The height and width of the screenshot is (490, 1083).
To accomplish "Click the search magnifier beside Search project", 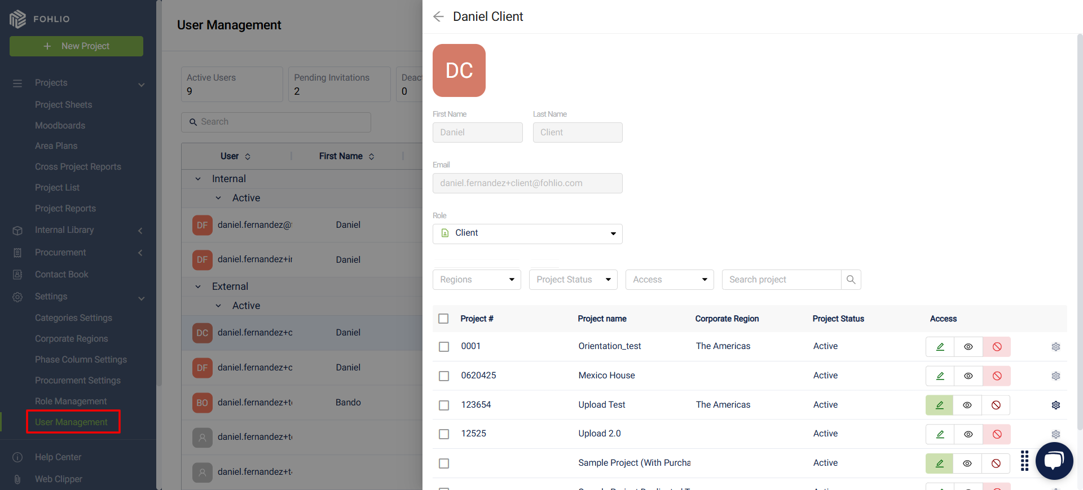I will (x=851, y=280).
